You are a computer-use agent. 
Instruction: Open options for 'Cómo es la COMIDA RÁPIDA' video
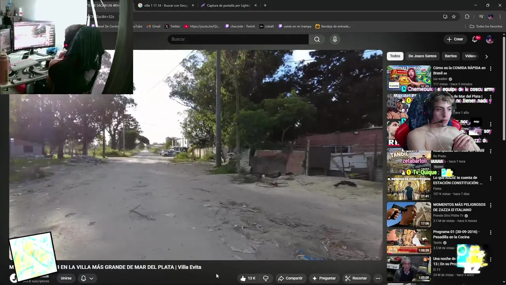pos(491,68)
